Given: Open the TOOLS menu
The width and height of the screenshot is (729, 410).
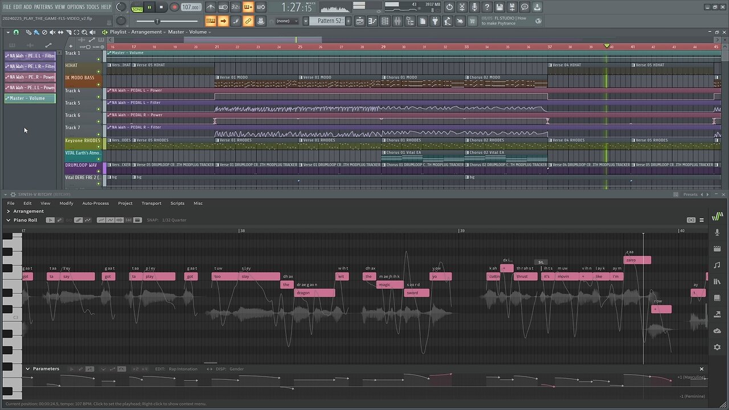Looking at the screenshot, I should pos(92,7).
